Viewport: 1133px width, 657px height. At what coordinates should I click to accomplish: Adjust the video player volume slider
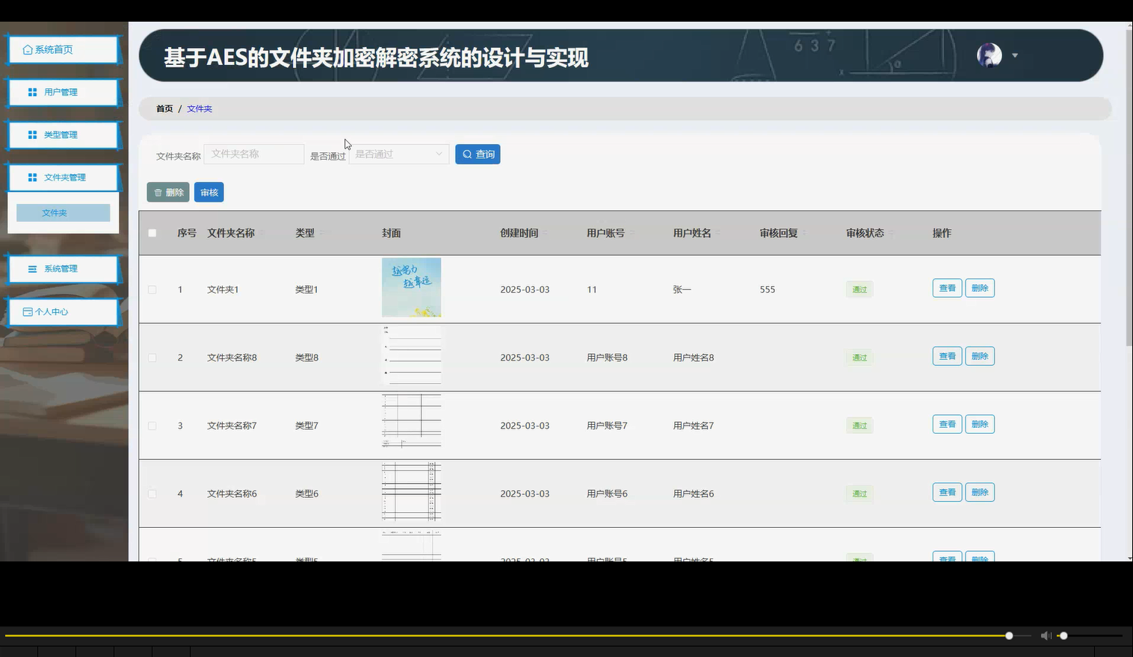tap(1090, 635)
